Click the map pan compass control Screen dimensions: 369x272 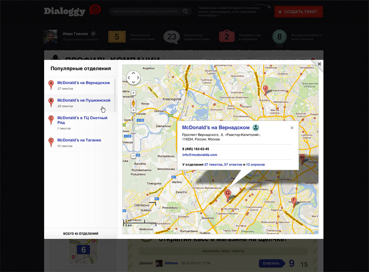(x=133, y=78)
